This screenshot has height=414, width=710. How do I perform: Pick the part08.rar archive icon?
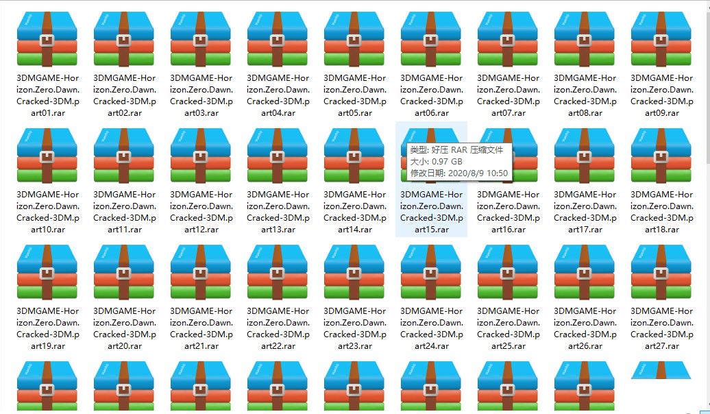coord(584,39)
